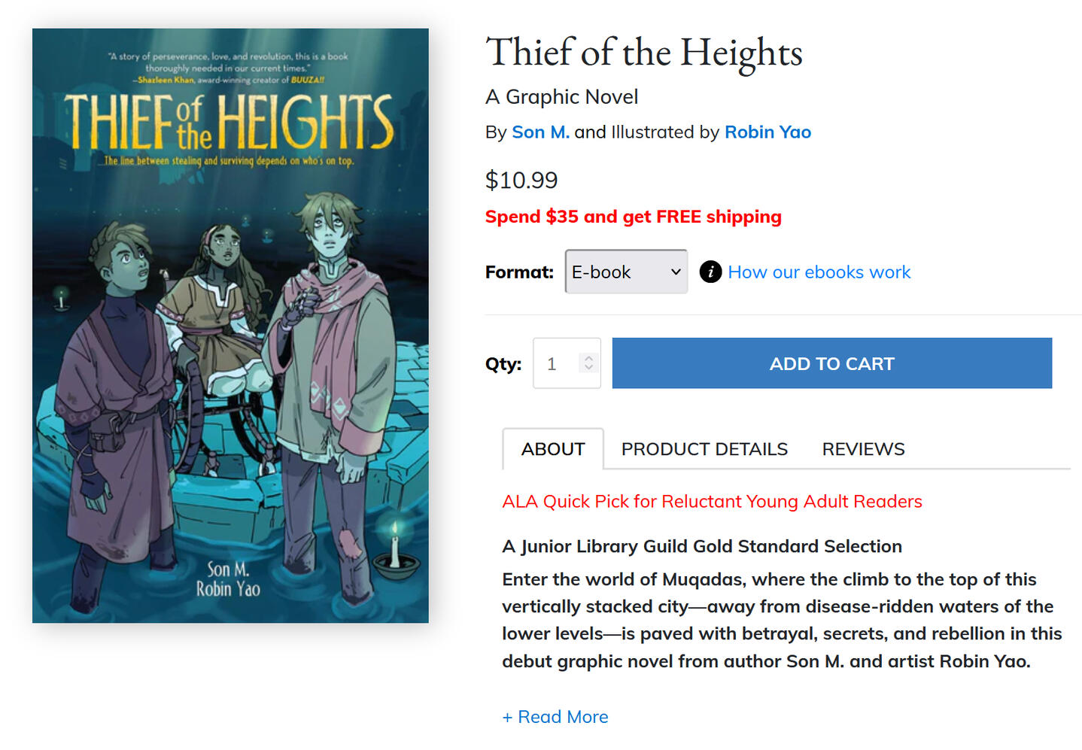Open the Reviews tab
The image size is (1082, 750).
[x=863, y=449]
